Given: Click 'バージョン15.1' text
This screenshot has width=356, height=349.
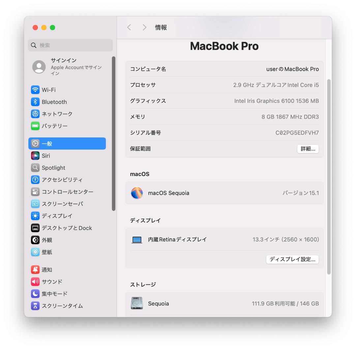Looking at the screenshot, I should (301, 193).
